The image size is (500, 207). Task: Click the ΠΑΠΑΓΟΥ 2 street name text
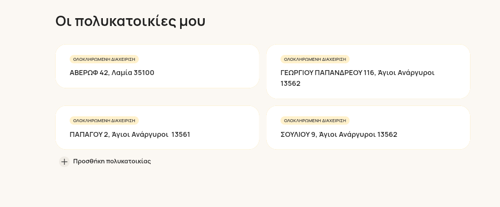[x=89, y=134]
